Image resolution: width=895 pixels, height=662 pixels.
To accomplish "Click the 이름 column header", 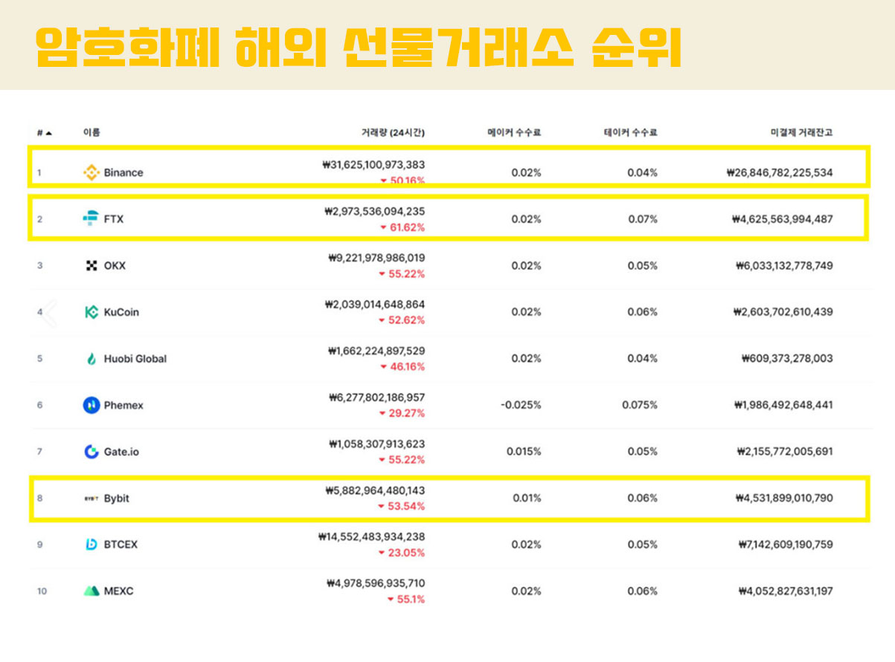I will [x=92, y=133].
